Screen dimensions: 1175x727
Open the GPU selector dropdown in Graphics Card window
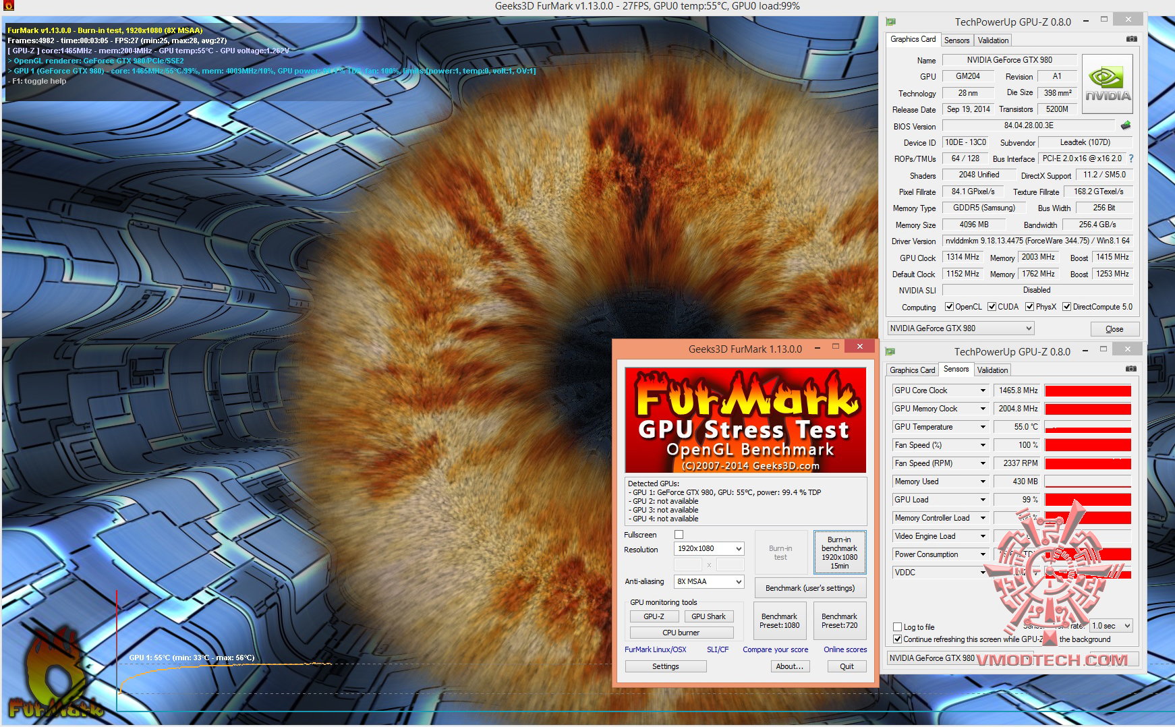click(961, 328)
